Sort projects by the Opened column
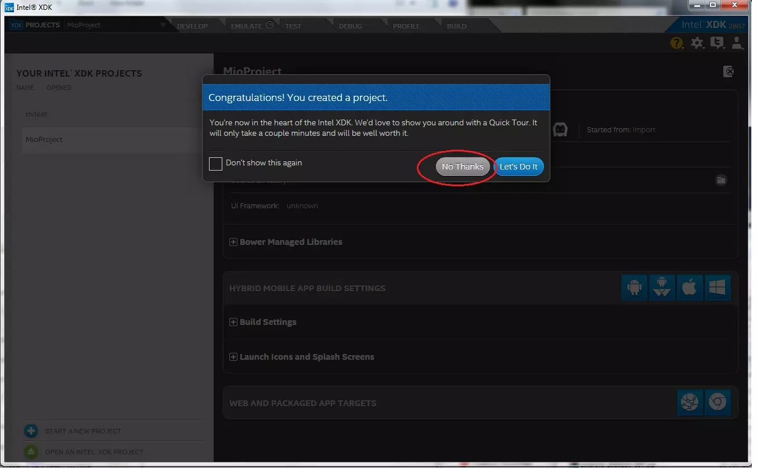Image resolution: width=757 pixels, height=470 pixels. [59, 88]
